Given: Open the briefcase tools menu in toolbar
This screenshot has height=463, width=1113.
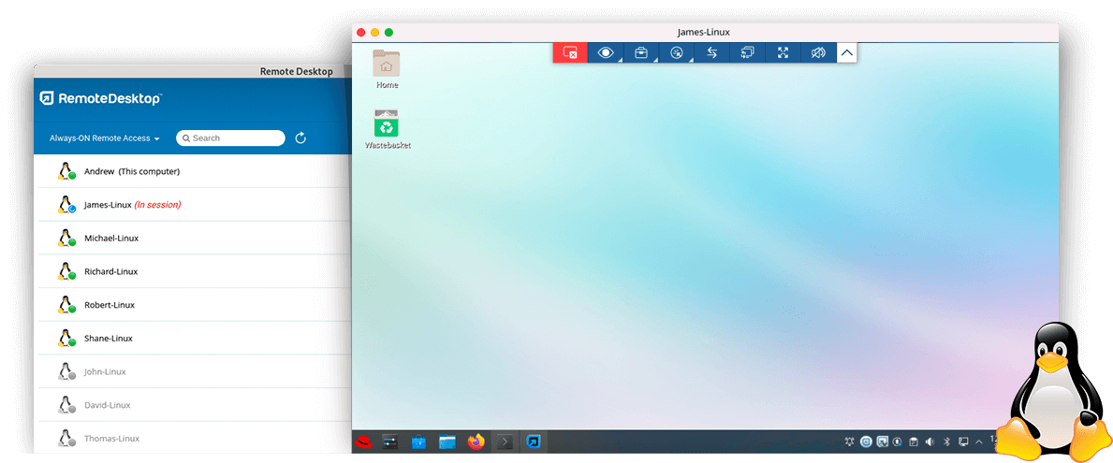Looking at the screenshot, I should point(641,53).
